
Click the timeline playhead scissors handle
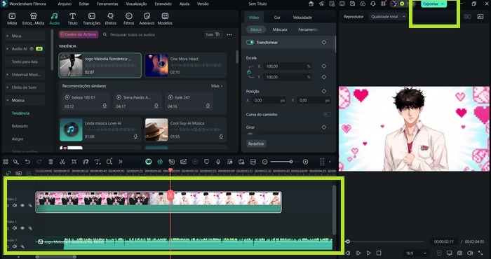tap(170, 195)
